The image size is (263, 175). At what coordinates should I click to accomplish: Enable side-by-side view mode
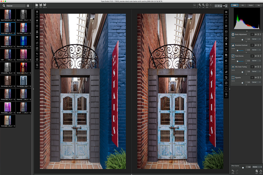click(x=224, y=6)
